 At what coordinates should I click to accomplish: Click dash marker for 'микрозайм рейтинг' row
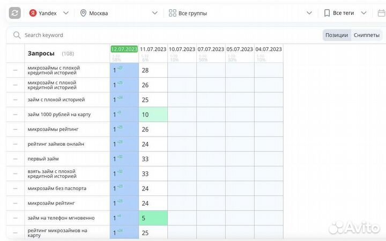(x=15, y=203)
